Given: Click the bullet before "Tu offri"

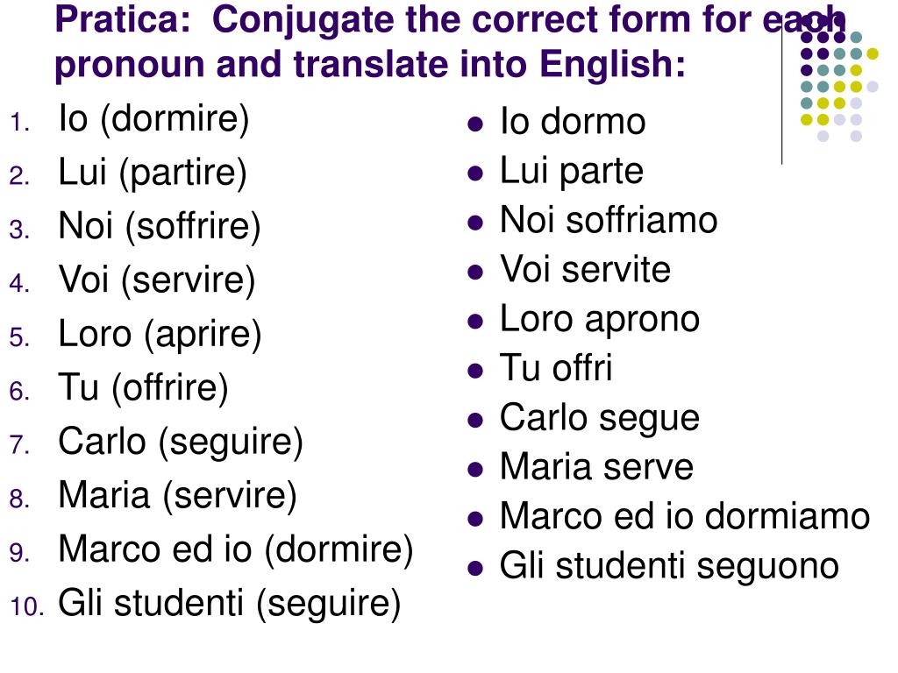Looking at the screenshot, I should (474, 371).
